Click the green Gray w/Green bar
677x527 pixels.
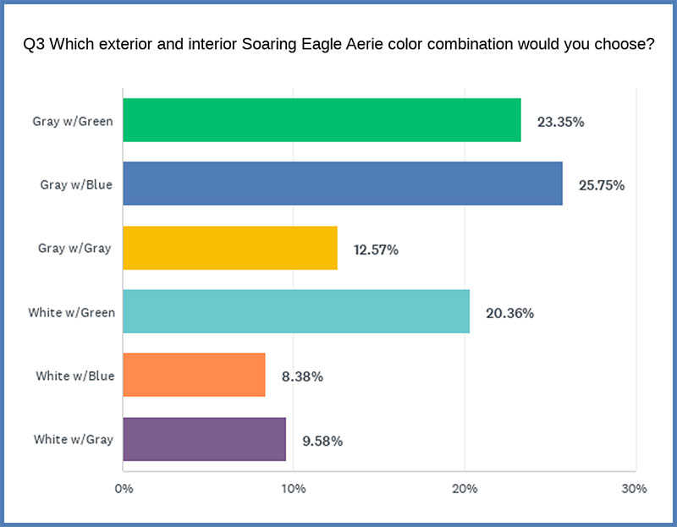click(322, 120)
